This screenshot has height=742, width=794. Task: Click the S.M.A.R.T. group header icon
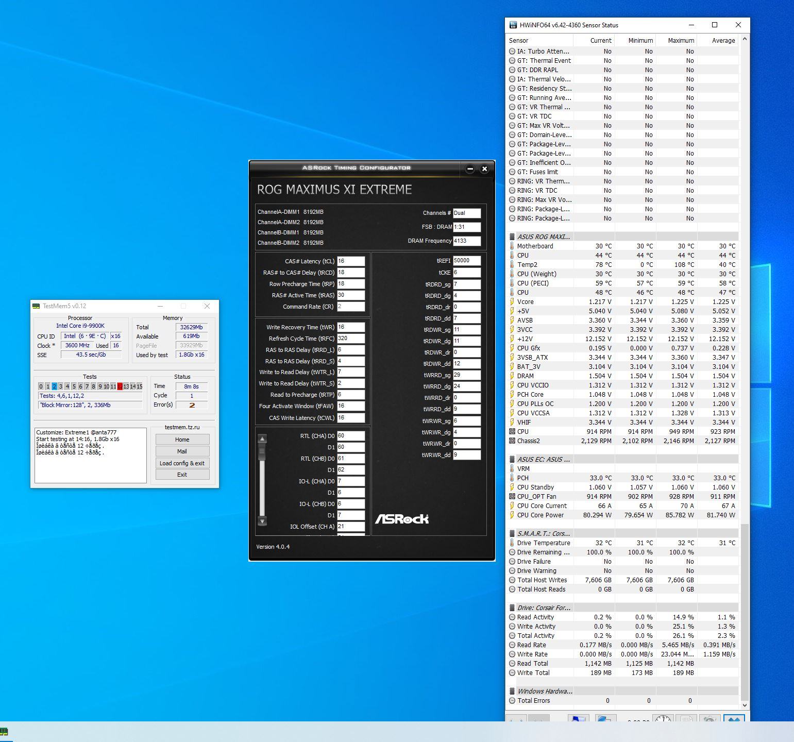512,533
